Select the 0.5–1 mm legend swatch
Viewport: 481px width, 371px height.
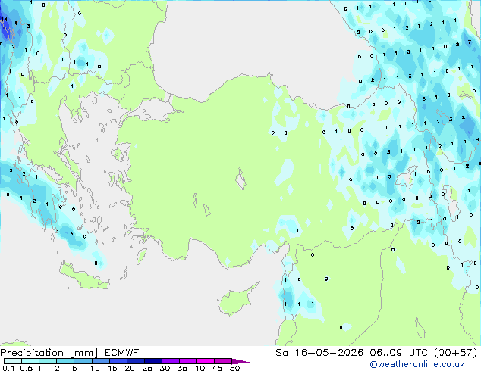click(30, 361)
